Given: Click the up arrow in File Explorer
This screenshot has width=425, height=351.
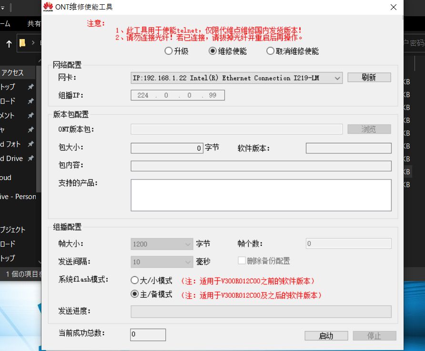Looking at the screenshot, I should click(9, 44).
